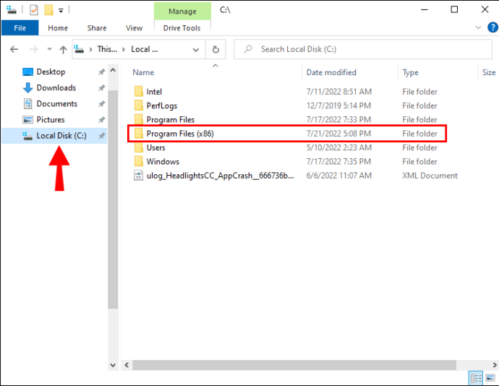Click the Forward navigation arrow
This screenshot has width=499, height=386.
[33, 49]
